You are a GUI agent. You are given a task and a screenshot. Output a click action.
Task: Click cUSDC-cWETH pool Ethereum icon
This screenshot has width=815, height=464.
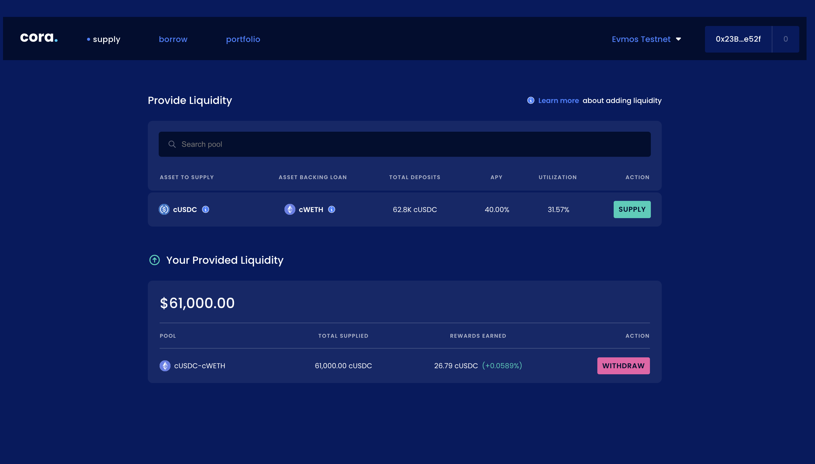click(x=165, y=366)
